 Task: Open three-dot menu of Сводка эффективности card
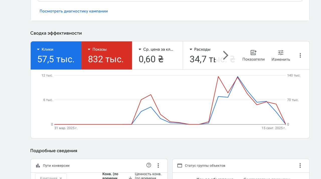tap(300, 55)
